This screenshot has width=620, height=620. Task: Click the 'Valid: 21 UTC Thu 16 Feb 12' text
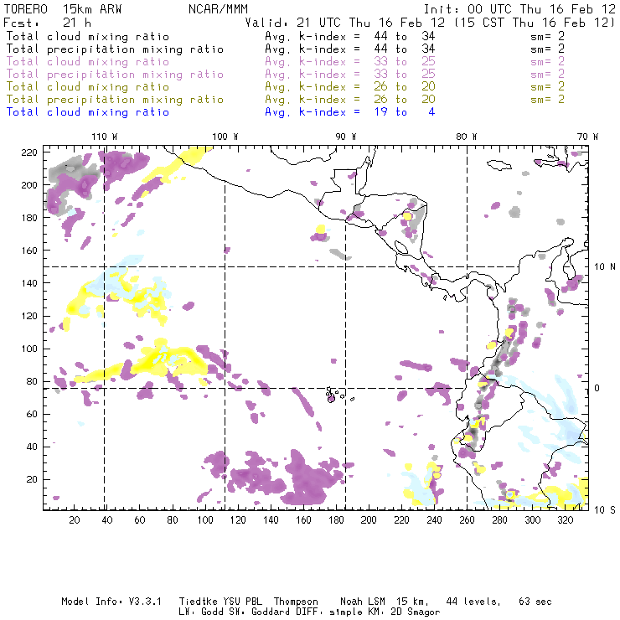pos(345,23)
